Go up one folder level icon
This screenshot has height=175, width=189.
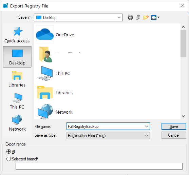[138, 17]
